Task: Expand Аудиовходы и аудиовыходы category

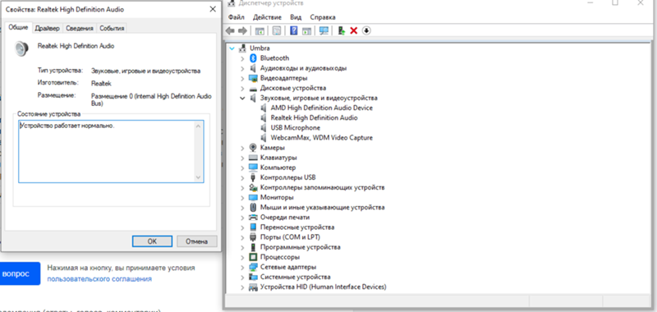Action: pos(242,68)
